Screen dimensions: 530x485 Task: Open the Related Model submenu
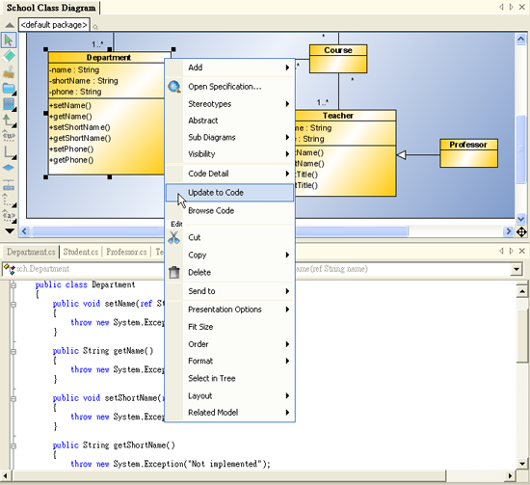tap(230, 413)
